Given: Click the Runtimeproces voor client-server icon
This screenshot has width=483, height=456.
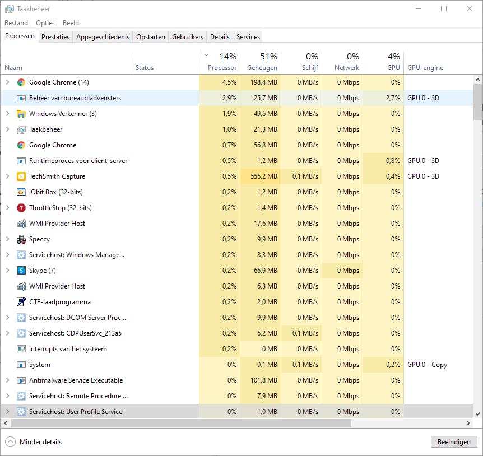Looking at the screenshot, I should 21,161.
